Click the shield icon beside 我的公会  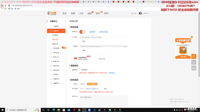tap(51, 57)
